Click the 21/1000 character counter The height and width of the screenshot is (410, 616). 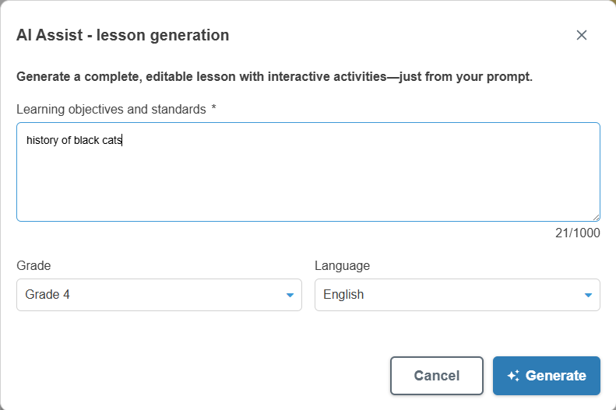(x=576, y=233)
